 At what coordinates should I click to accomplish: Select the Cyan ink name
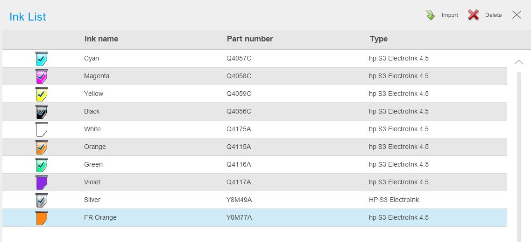pyautogui.click(x=92, y=58)
